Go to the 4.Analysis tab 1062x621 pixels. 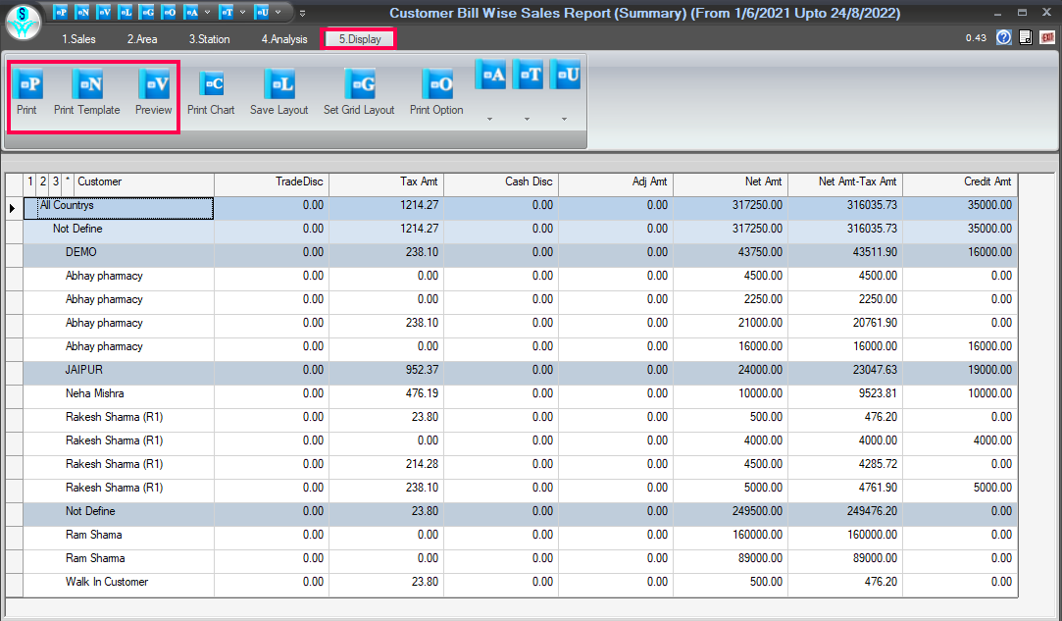pyautogui.click(x=284, y=39)
